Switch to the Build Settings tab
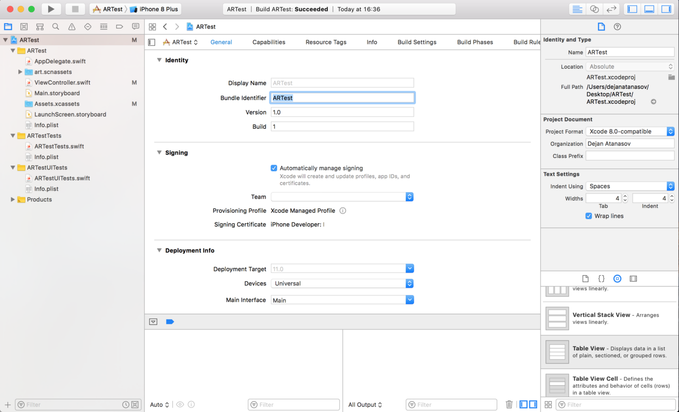Screen dimensions: 679x412 [417, 42]
